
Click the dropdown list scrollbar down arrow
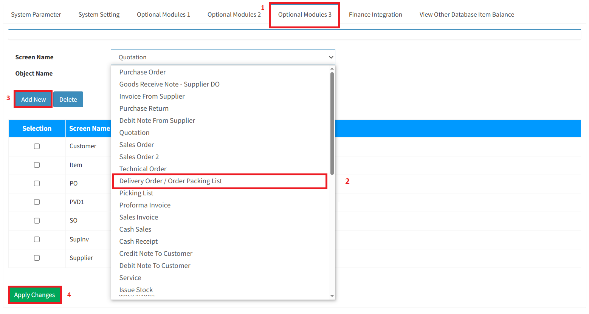coord(332,296)
